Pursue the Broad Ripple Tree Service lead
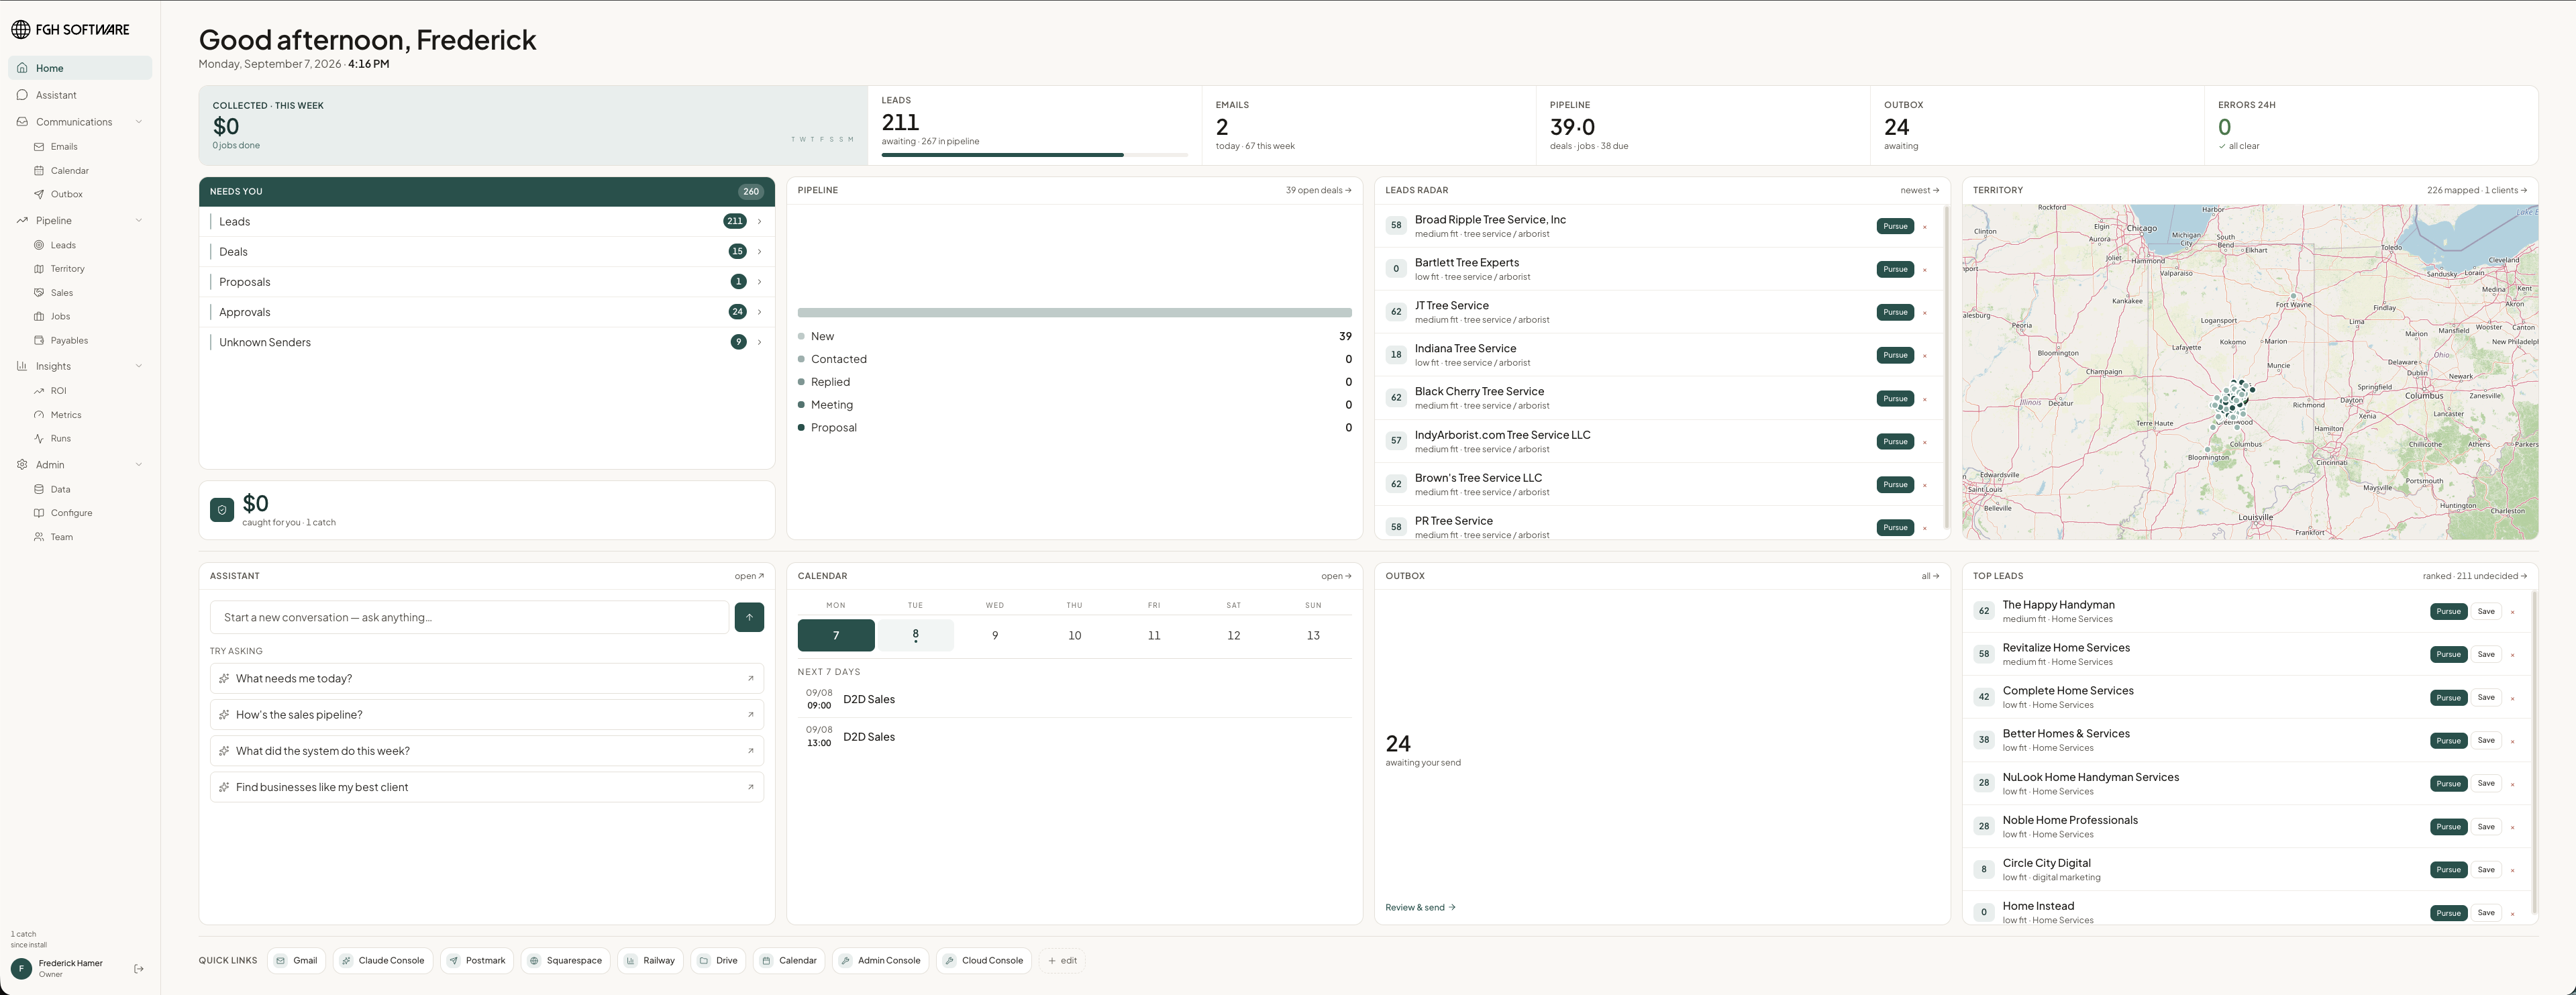The width and height of the screenshot is (2576, 995). point(1895,226)
